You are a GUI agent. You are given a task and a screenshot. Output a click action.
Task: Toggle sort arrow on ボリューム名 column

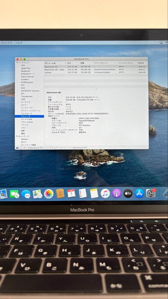coord(65,63)
